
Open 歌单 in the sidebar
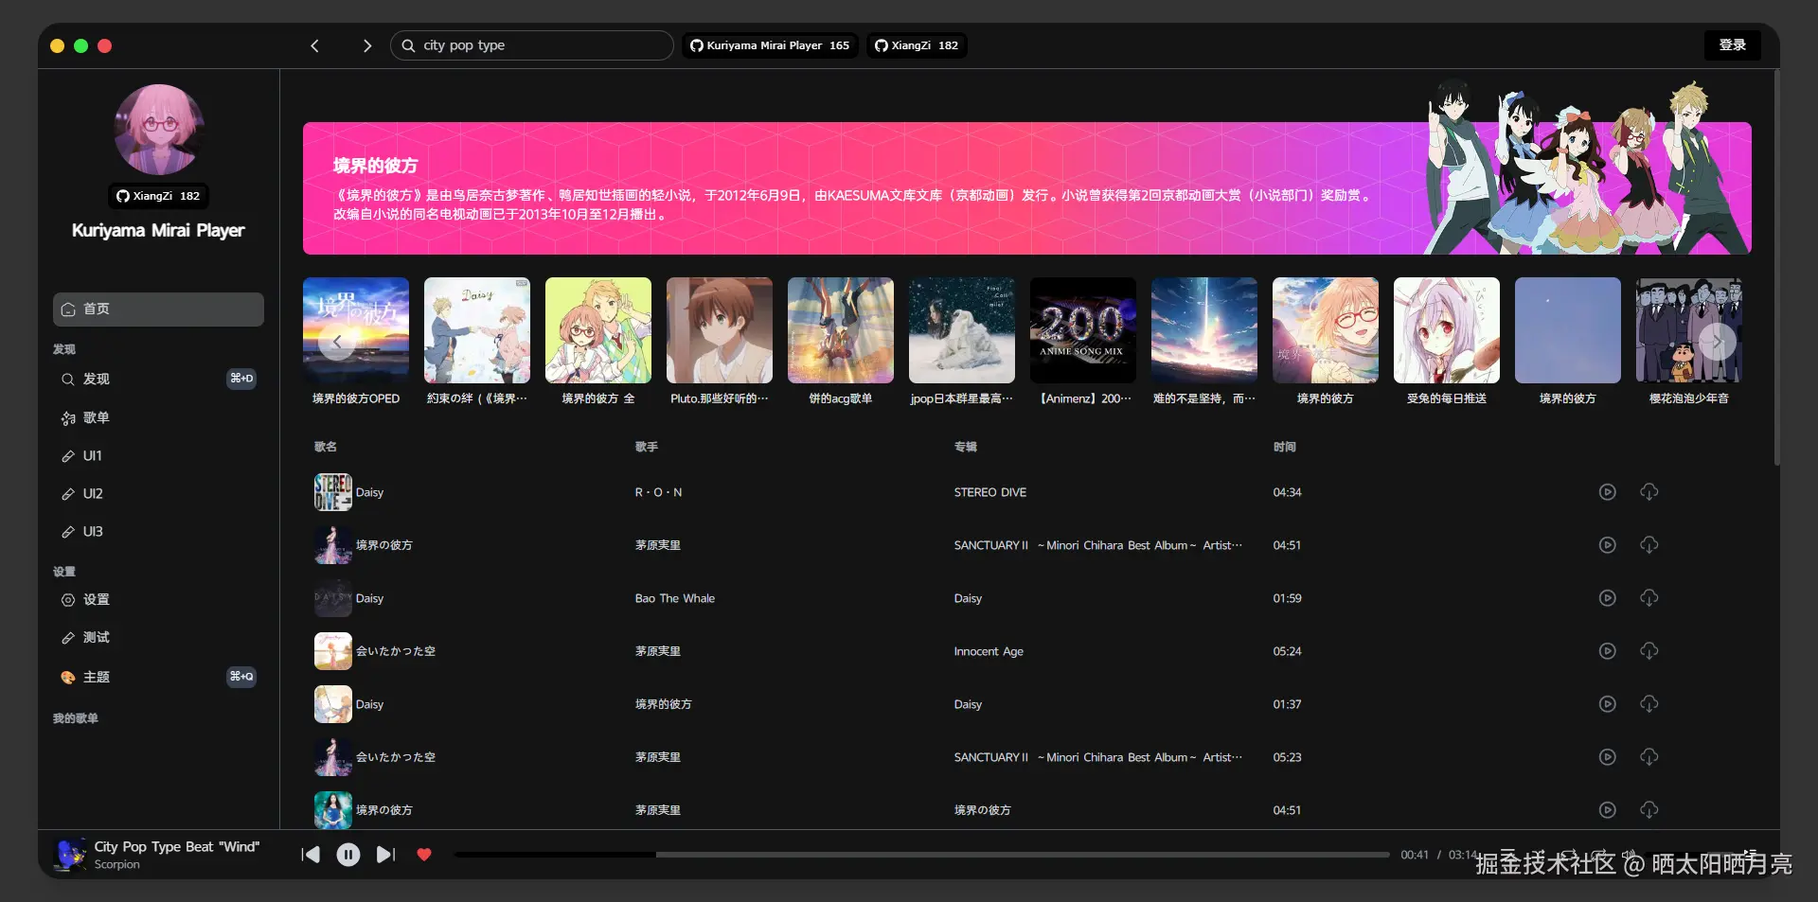point(158,417)
